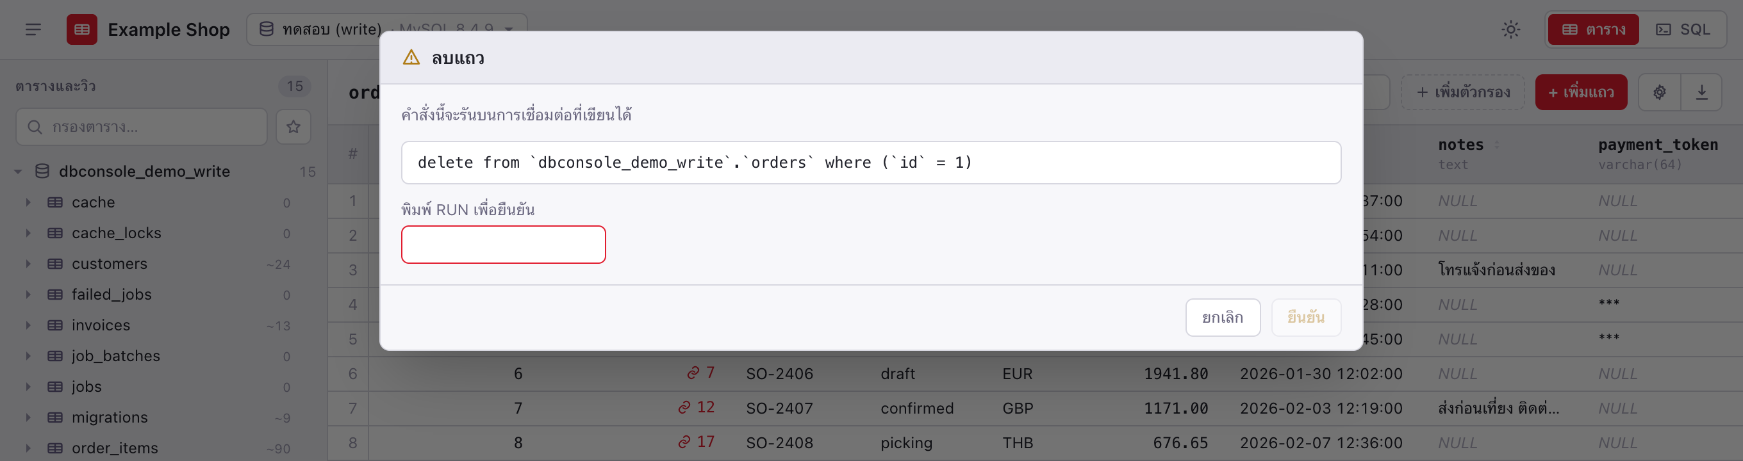The width and height of the screenshot is (1743, 461).
Task: Open the customer link 7 in row 6
Action: click(701, 373)
